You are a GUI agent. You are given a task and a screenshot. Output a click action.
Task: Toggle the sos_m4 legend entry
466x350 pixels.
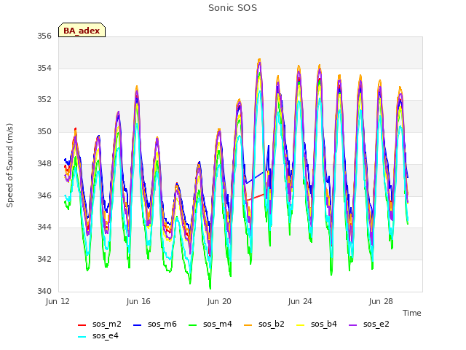point(210,324)
